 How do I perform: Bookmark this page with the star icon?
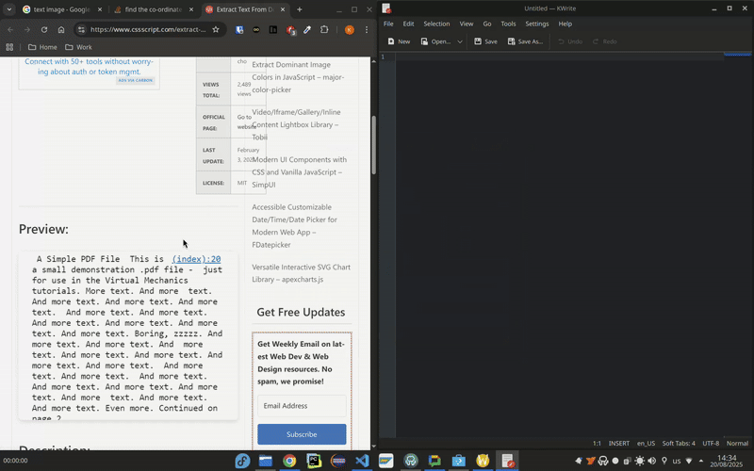tap(216, 29)
